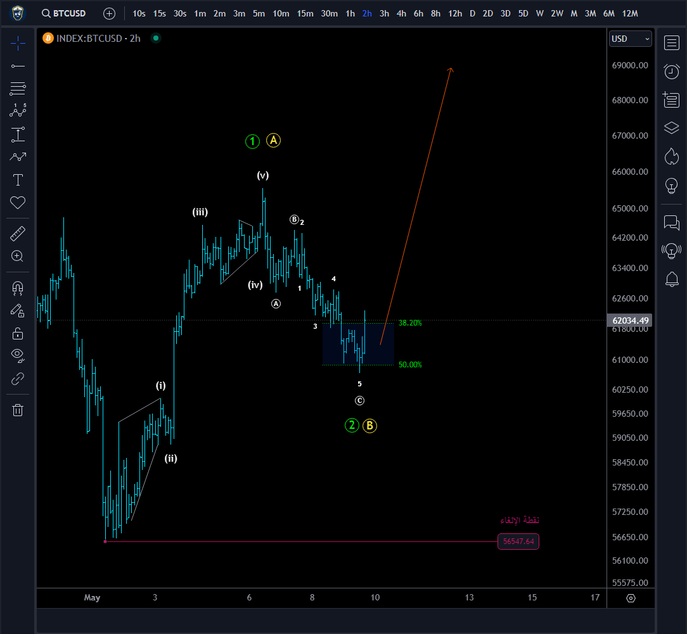The width and height of the screenshot is (687, 634).
Task: Select the 3D interval
Action: [506, 13]
